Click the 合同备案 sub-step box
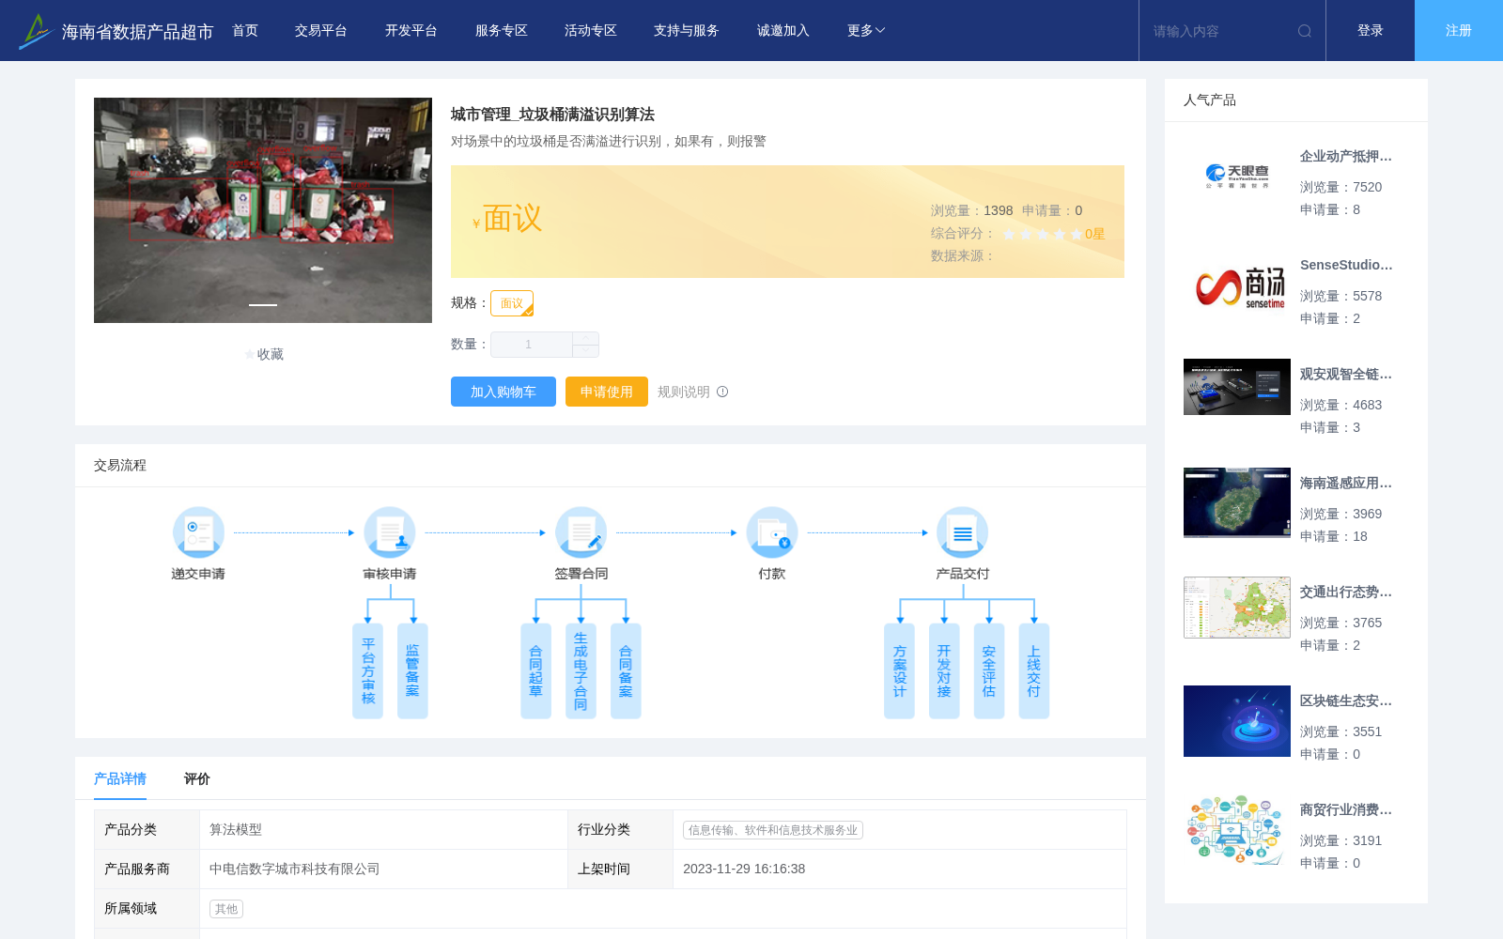Image resolution: width=1503 pixels, height=939 pixels. (x=626, y=670)
